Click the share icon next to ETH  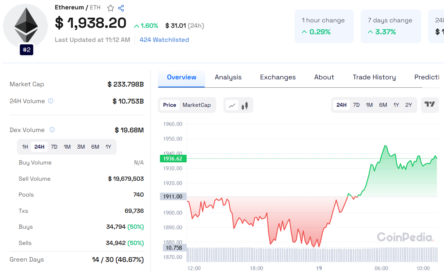point(121,8)
